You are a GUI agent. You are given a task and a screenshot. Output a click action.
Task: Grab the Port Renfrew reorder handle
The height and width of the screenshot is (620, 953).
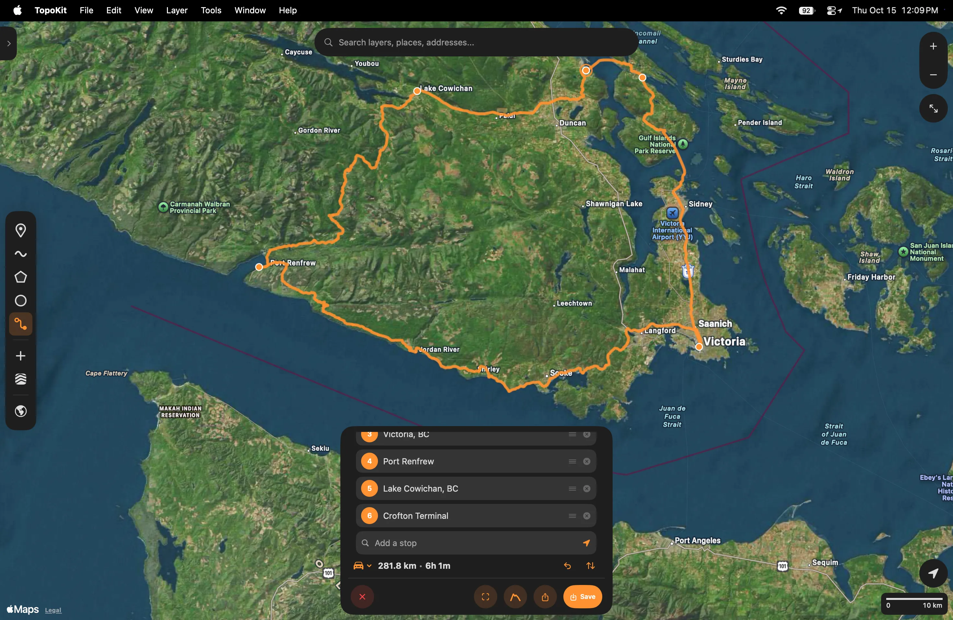point(572,461)
